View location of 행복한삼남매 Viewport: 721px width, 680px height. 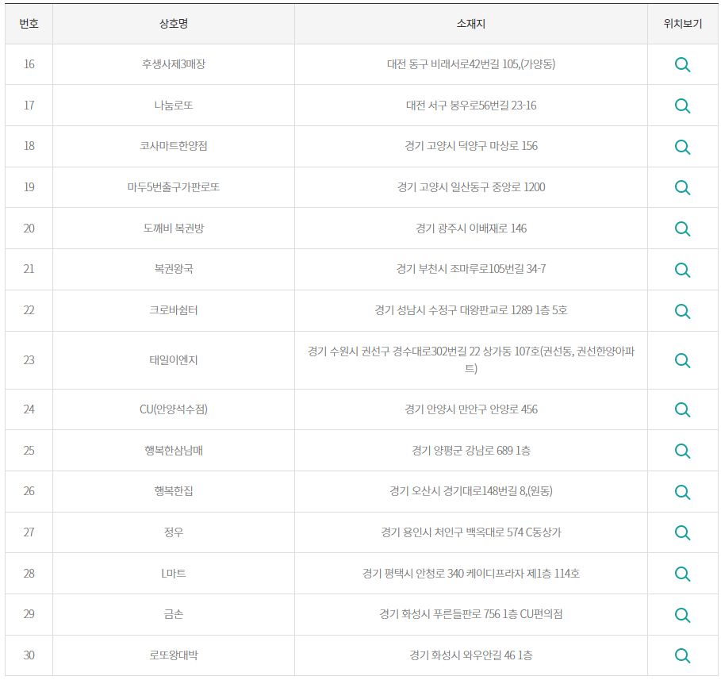point(682,451)
